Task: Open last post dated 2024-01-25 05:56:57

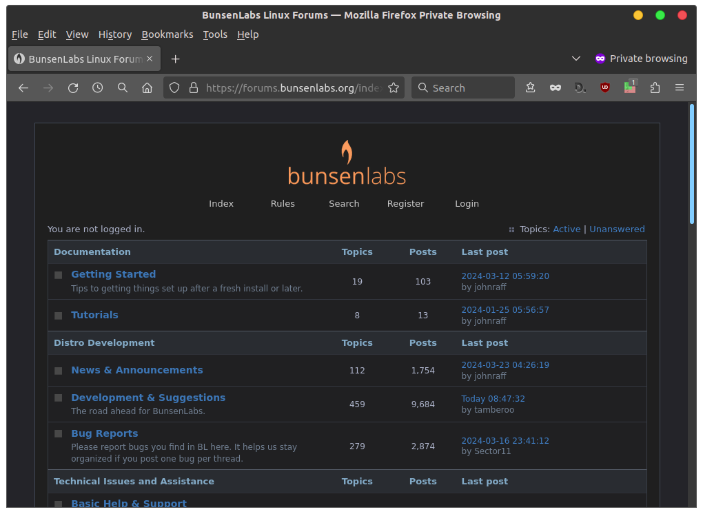Action: coord(505,310)
